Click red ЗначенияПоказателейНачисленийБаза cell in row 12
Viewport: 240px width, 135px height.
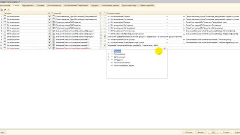(73, 48)
